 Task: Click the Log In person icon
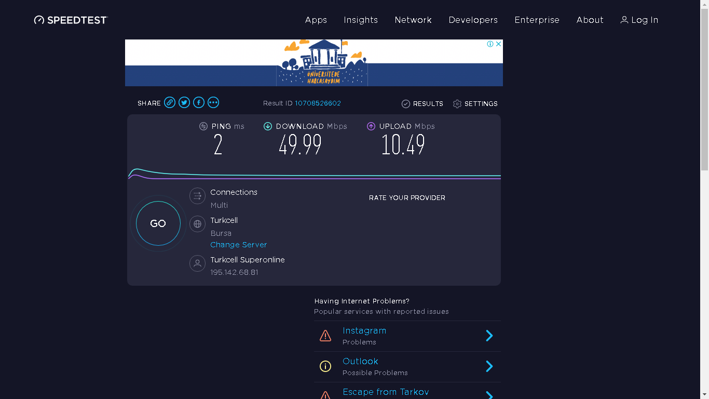624,20
